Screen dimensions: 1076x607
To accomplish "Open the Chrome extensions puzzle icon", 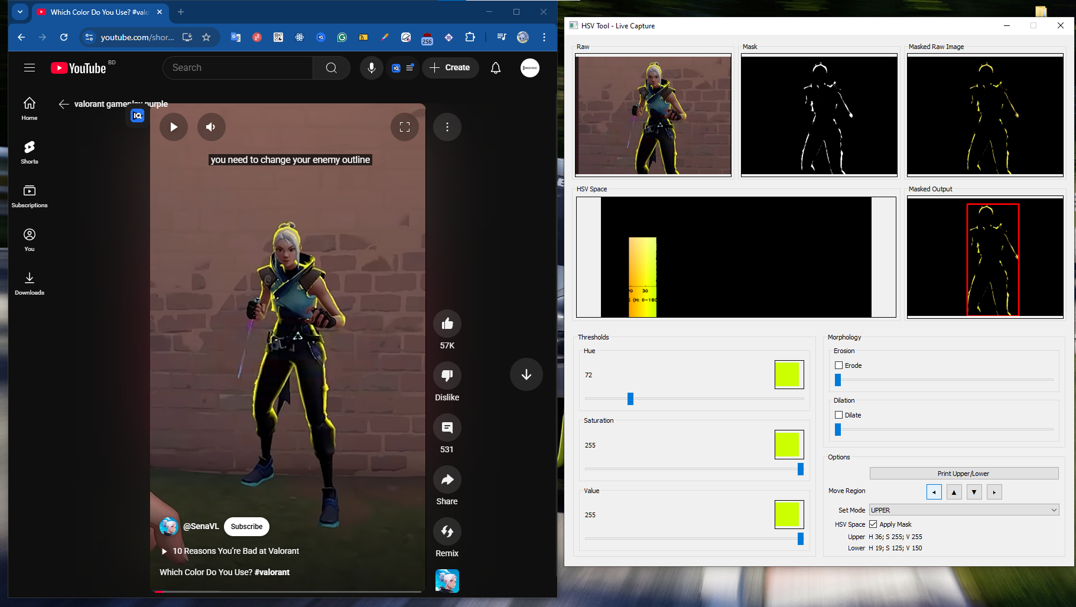I will pos(470,37).
